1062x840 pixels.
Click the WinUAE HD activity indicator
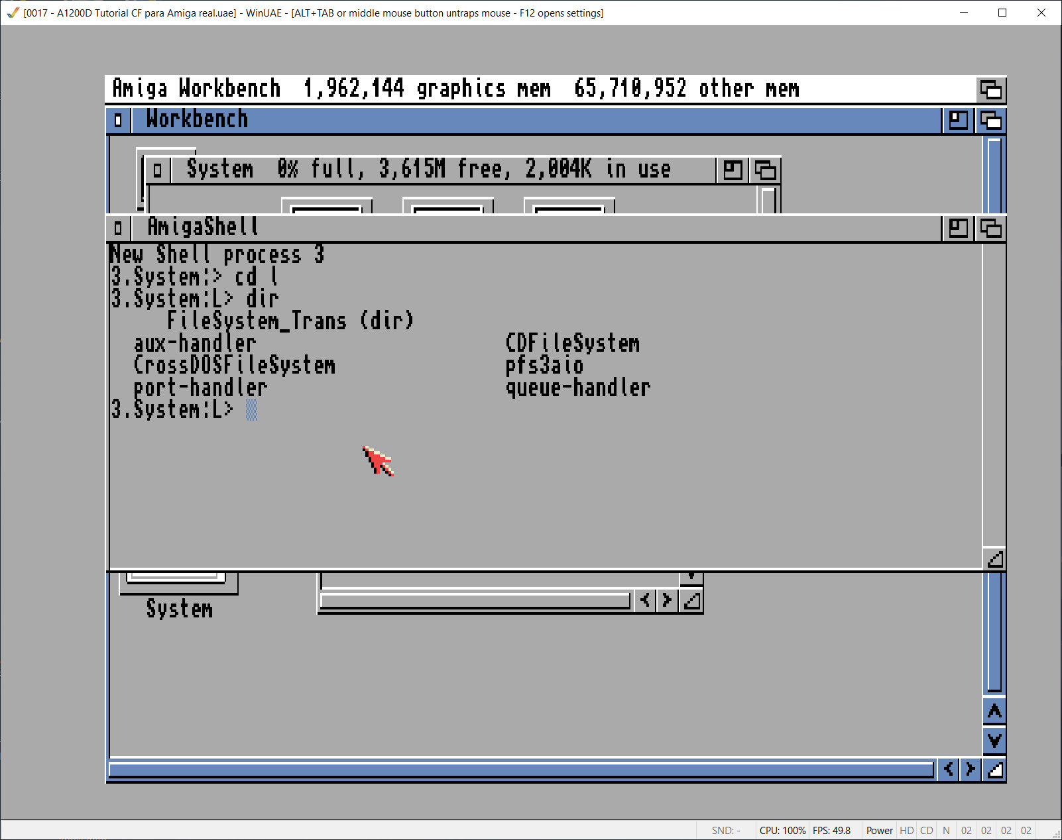click(x=907, y=831)
